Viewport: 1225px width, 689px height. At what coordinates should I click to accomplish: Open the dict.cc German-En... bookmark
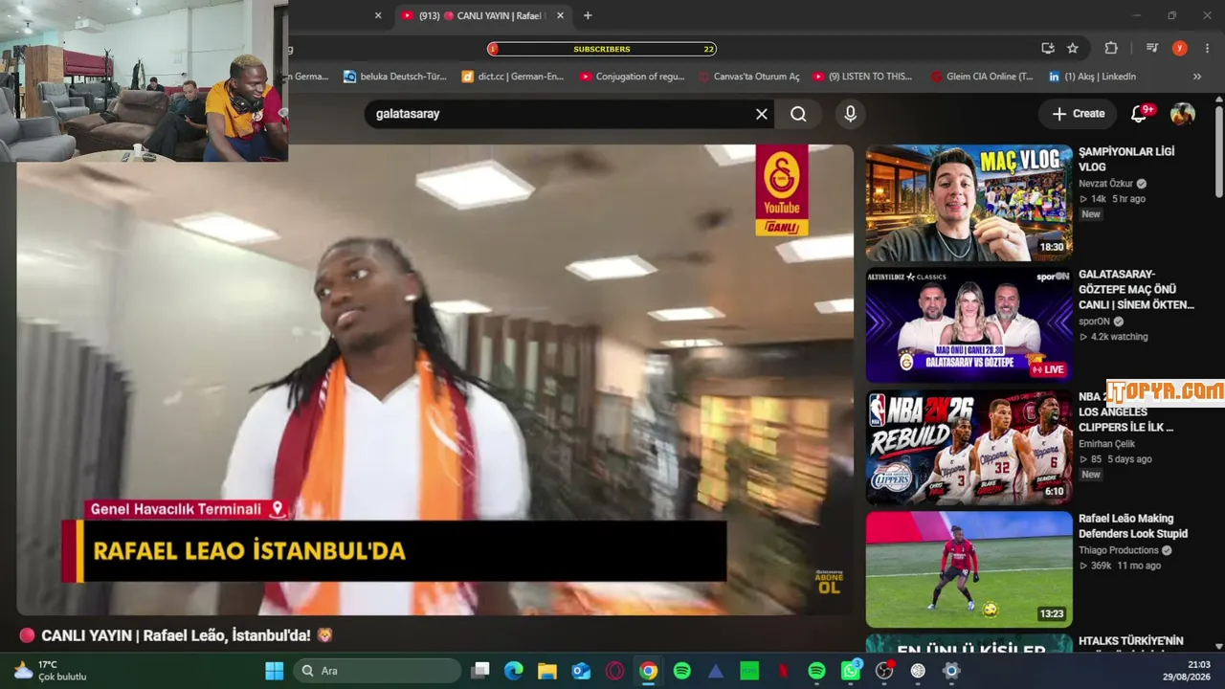click(513, 77)
